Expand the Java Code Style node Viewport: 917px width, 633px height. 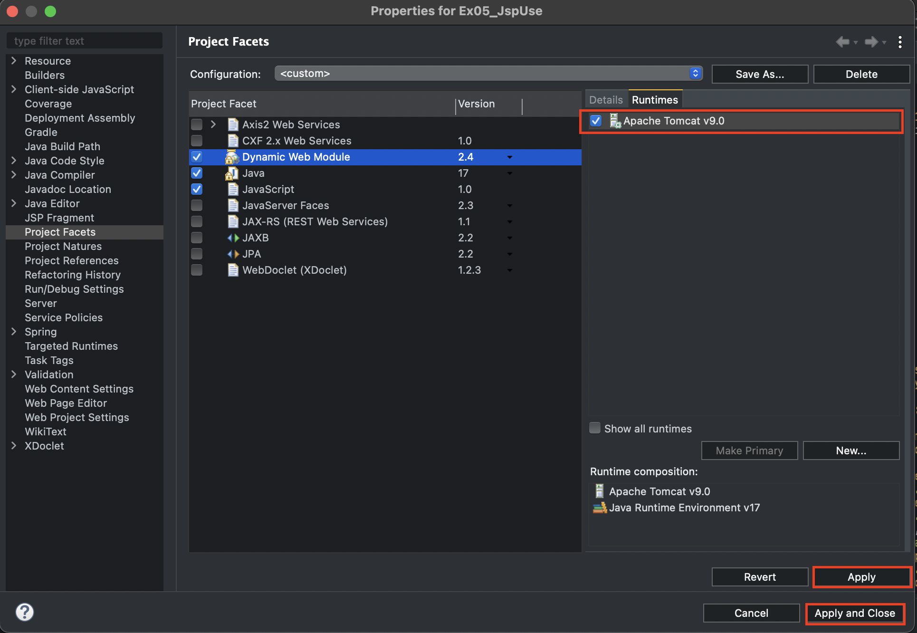coord(14,160)
